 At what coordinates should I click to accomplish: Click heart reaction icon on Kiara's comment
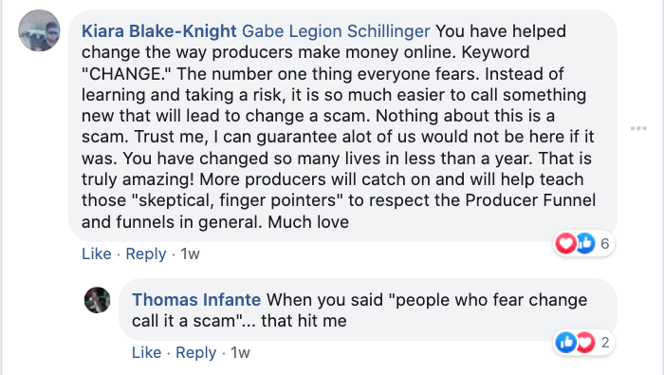point(565,244)
